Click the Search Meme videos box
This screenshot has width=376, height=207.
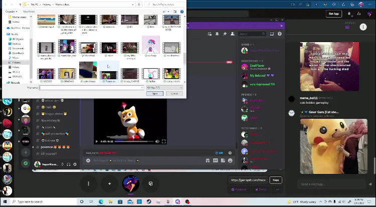(x=165, y=5)
